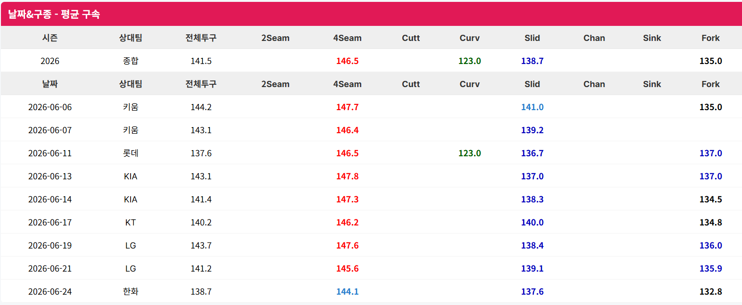This screenshot has width=742, height=305.
Task: Click the Fork value 134.8
Action: click(710, 223)
